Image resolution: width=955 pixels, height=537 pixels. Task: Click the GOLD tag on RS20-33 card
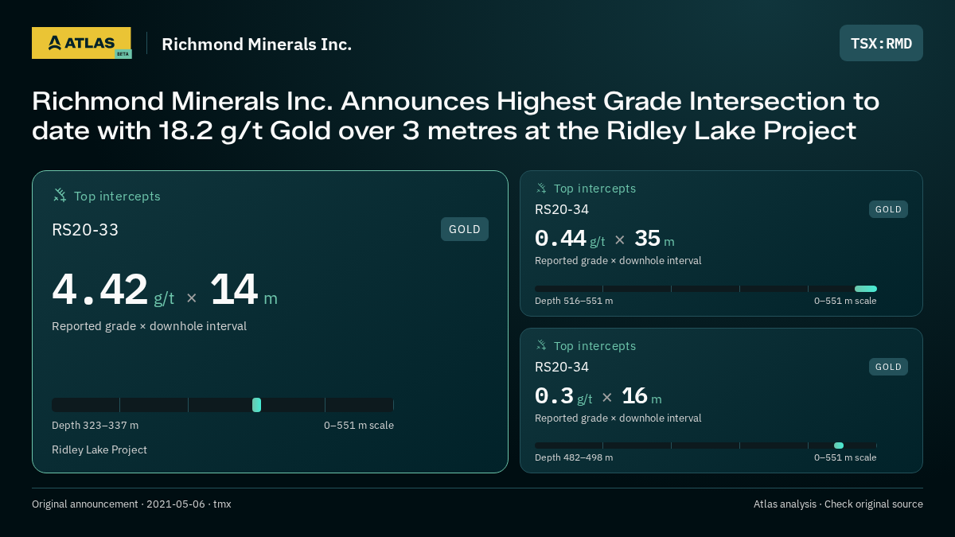pos(465,229)
